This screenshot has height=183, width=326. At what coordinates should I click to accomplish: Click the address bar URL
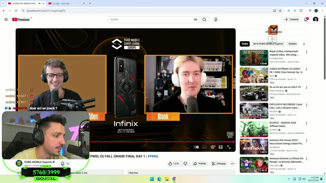click(x=46, y=11)
